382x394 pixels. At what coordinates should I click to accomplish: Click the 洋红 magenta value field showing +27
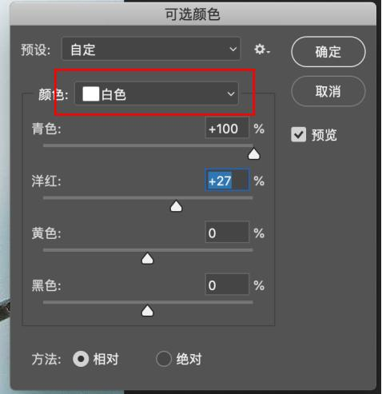pos(227,181)
